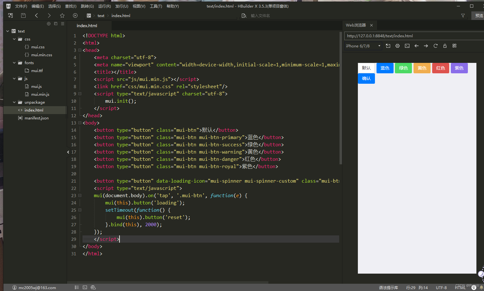Viewport: 484px width, 291px height.
Task: Click the rotate screen icon in Web browser
Action: click(x=388, y=46)
